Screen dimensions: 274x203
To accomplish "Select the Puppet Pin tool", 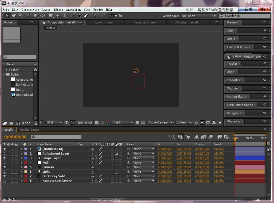I will click(x=95, y=16).
